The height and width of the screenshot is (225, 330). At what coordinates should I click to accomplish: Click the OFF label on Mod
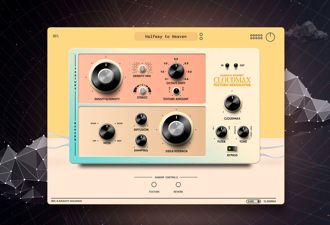94,141
